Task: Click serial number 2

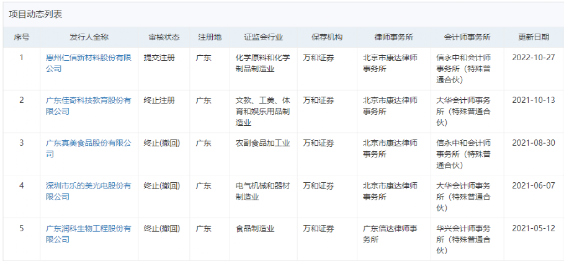Action: pyautogui.click(x=22, y=100)
